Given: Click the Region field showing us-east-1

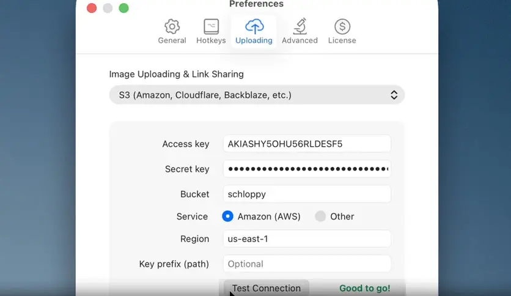Looking at the screenshot, I should 307,239.
